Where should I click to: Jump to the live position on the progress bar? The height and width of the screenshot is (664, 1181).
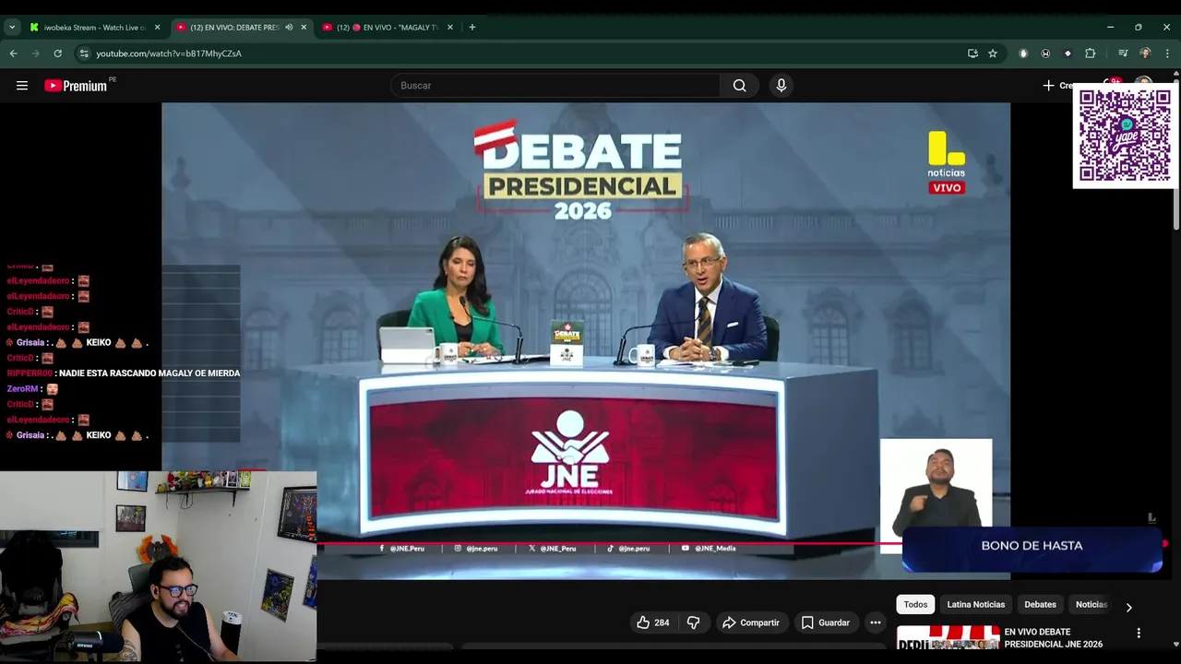1165,543
